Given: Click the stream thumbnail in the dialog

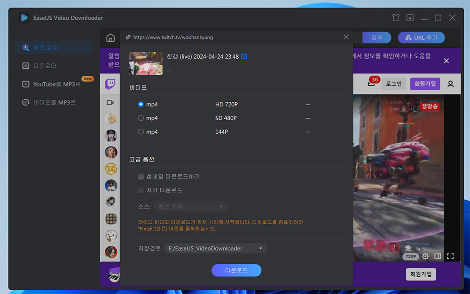Looking at the screenshot, I should (x=146, y=63).
